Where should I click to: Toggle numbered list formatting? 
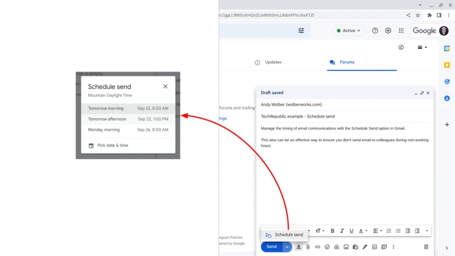(x=389, y=231)
